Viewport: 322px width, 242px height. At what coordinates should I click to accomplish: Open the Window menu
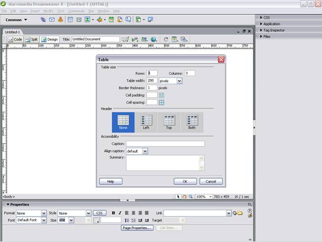tap(103, 11)
